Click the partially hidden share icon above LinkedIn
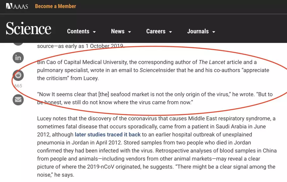 [x=18, y=44]
